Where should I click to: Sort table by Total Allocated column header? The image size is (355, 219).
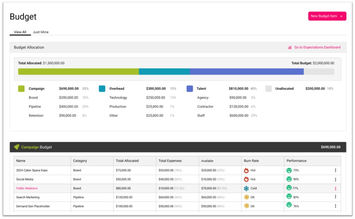click(127, 161)
